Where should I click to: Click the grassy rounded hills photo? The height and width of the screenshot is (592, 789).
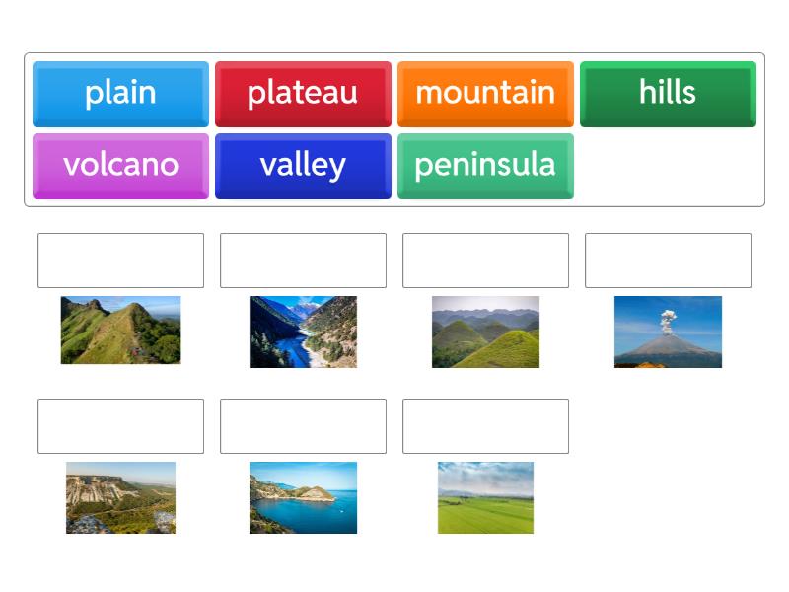coord(485,333)
